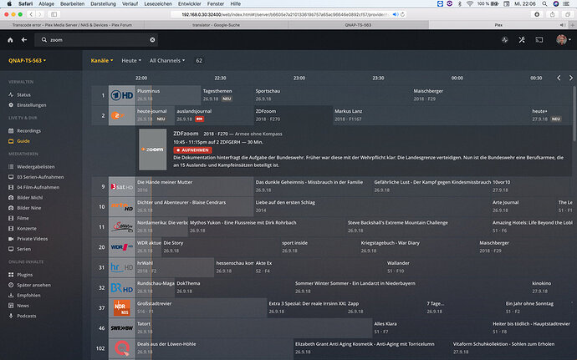
Task: Switch to the translator Google-Suche tab
Action: 216,25
